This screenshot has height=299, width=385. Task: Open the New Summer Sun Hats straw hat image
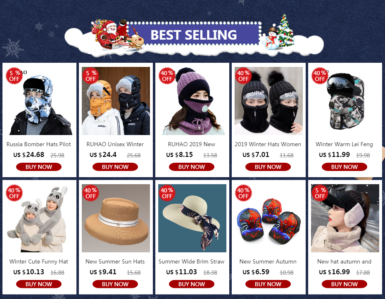pos(116,218)
